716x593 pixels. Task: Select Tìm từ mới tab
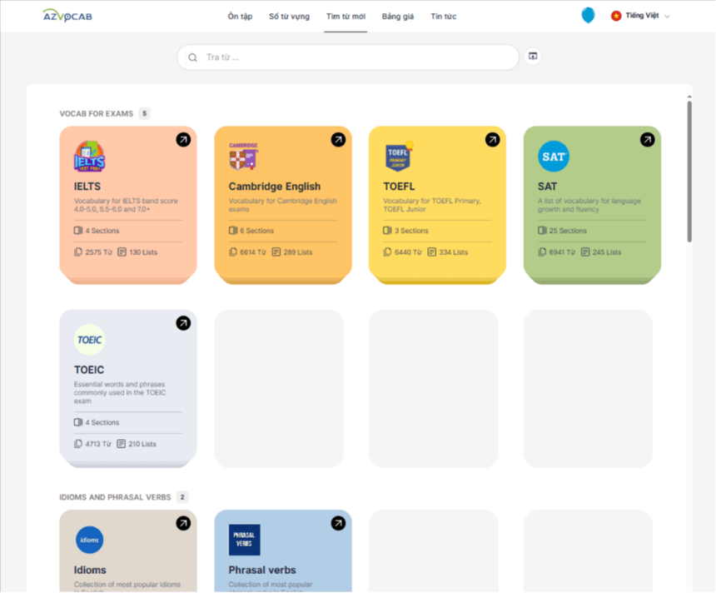[346, 17]
